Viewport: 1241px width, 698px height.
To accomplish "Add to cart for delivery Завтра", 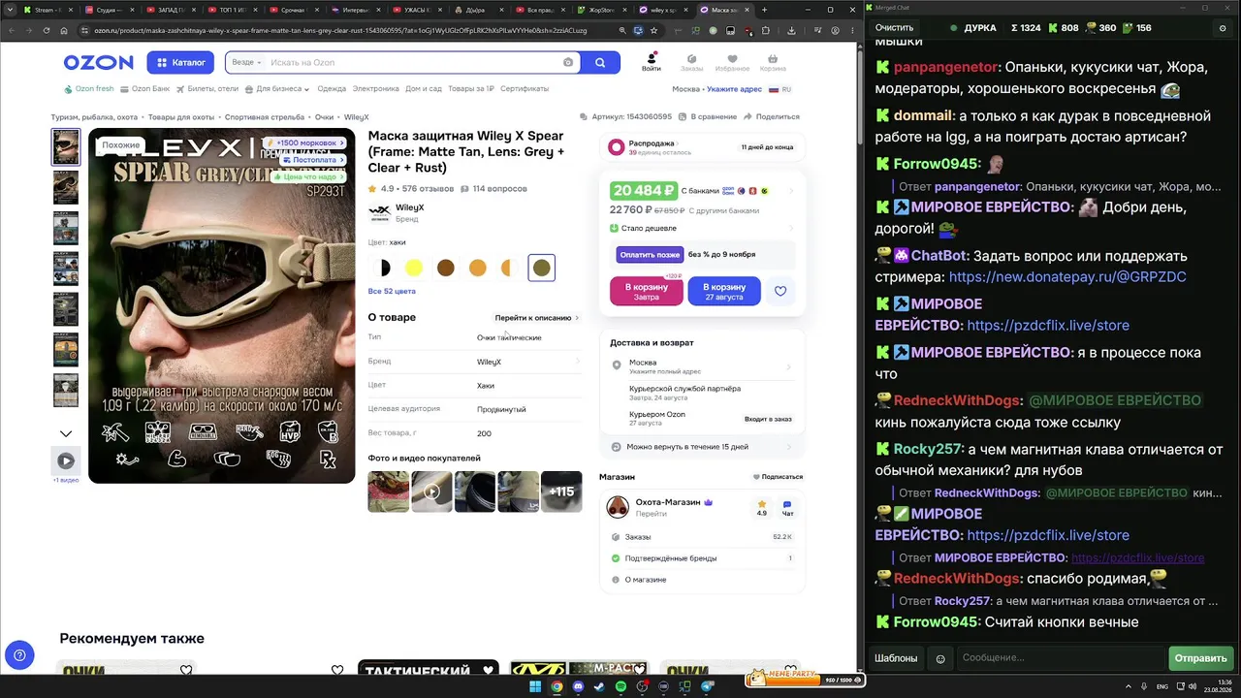I will point(647,291).
